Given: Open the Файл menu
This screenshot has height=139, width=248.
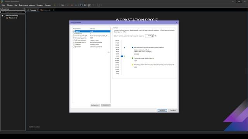Looking at the screenshot, I should (3, 5).
